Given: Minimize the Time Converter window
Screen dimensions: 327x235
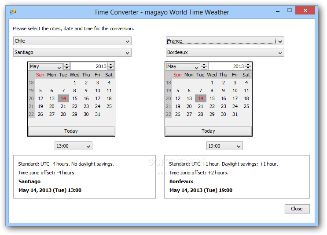Looking at the screenshot, I should tap(278, 11).
